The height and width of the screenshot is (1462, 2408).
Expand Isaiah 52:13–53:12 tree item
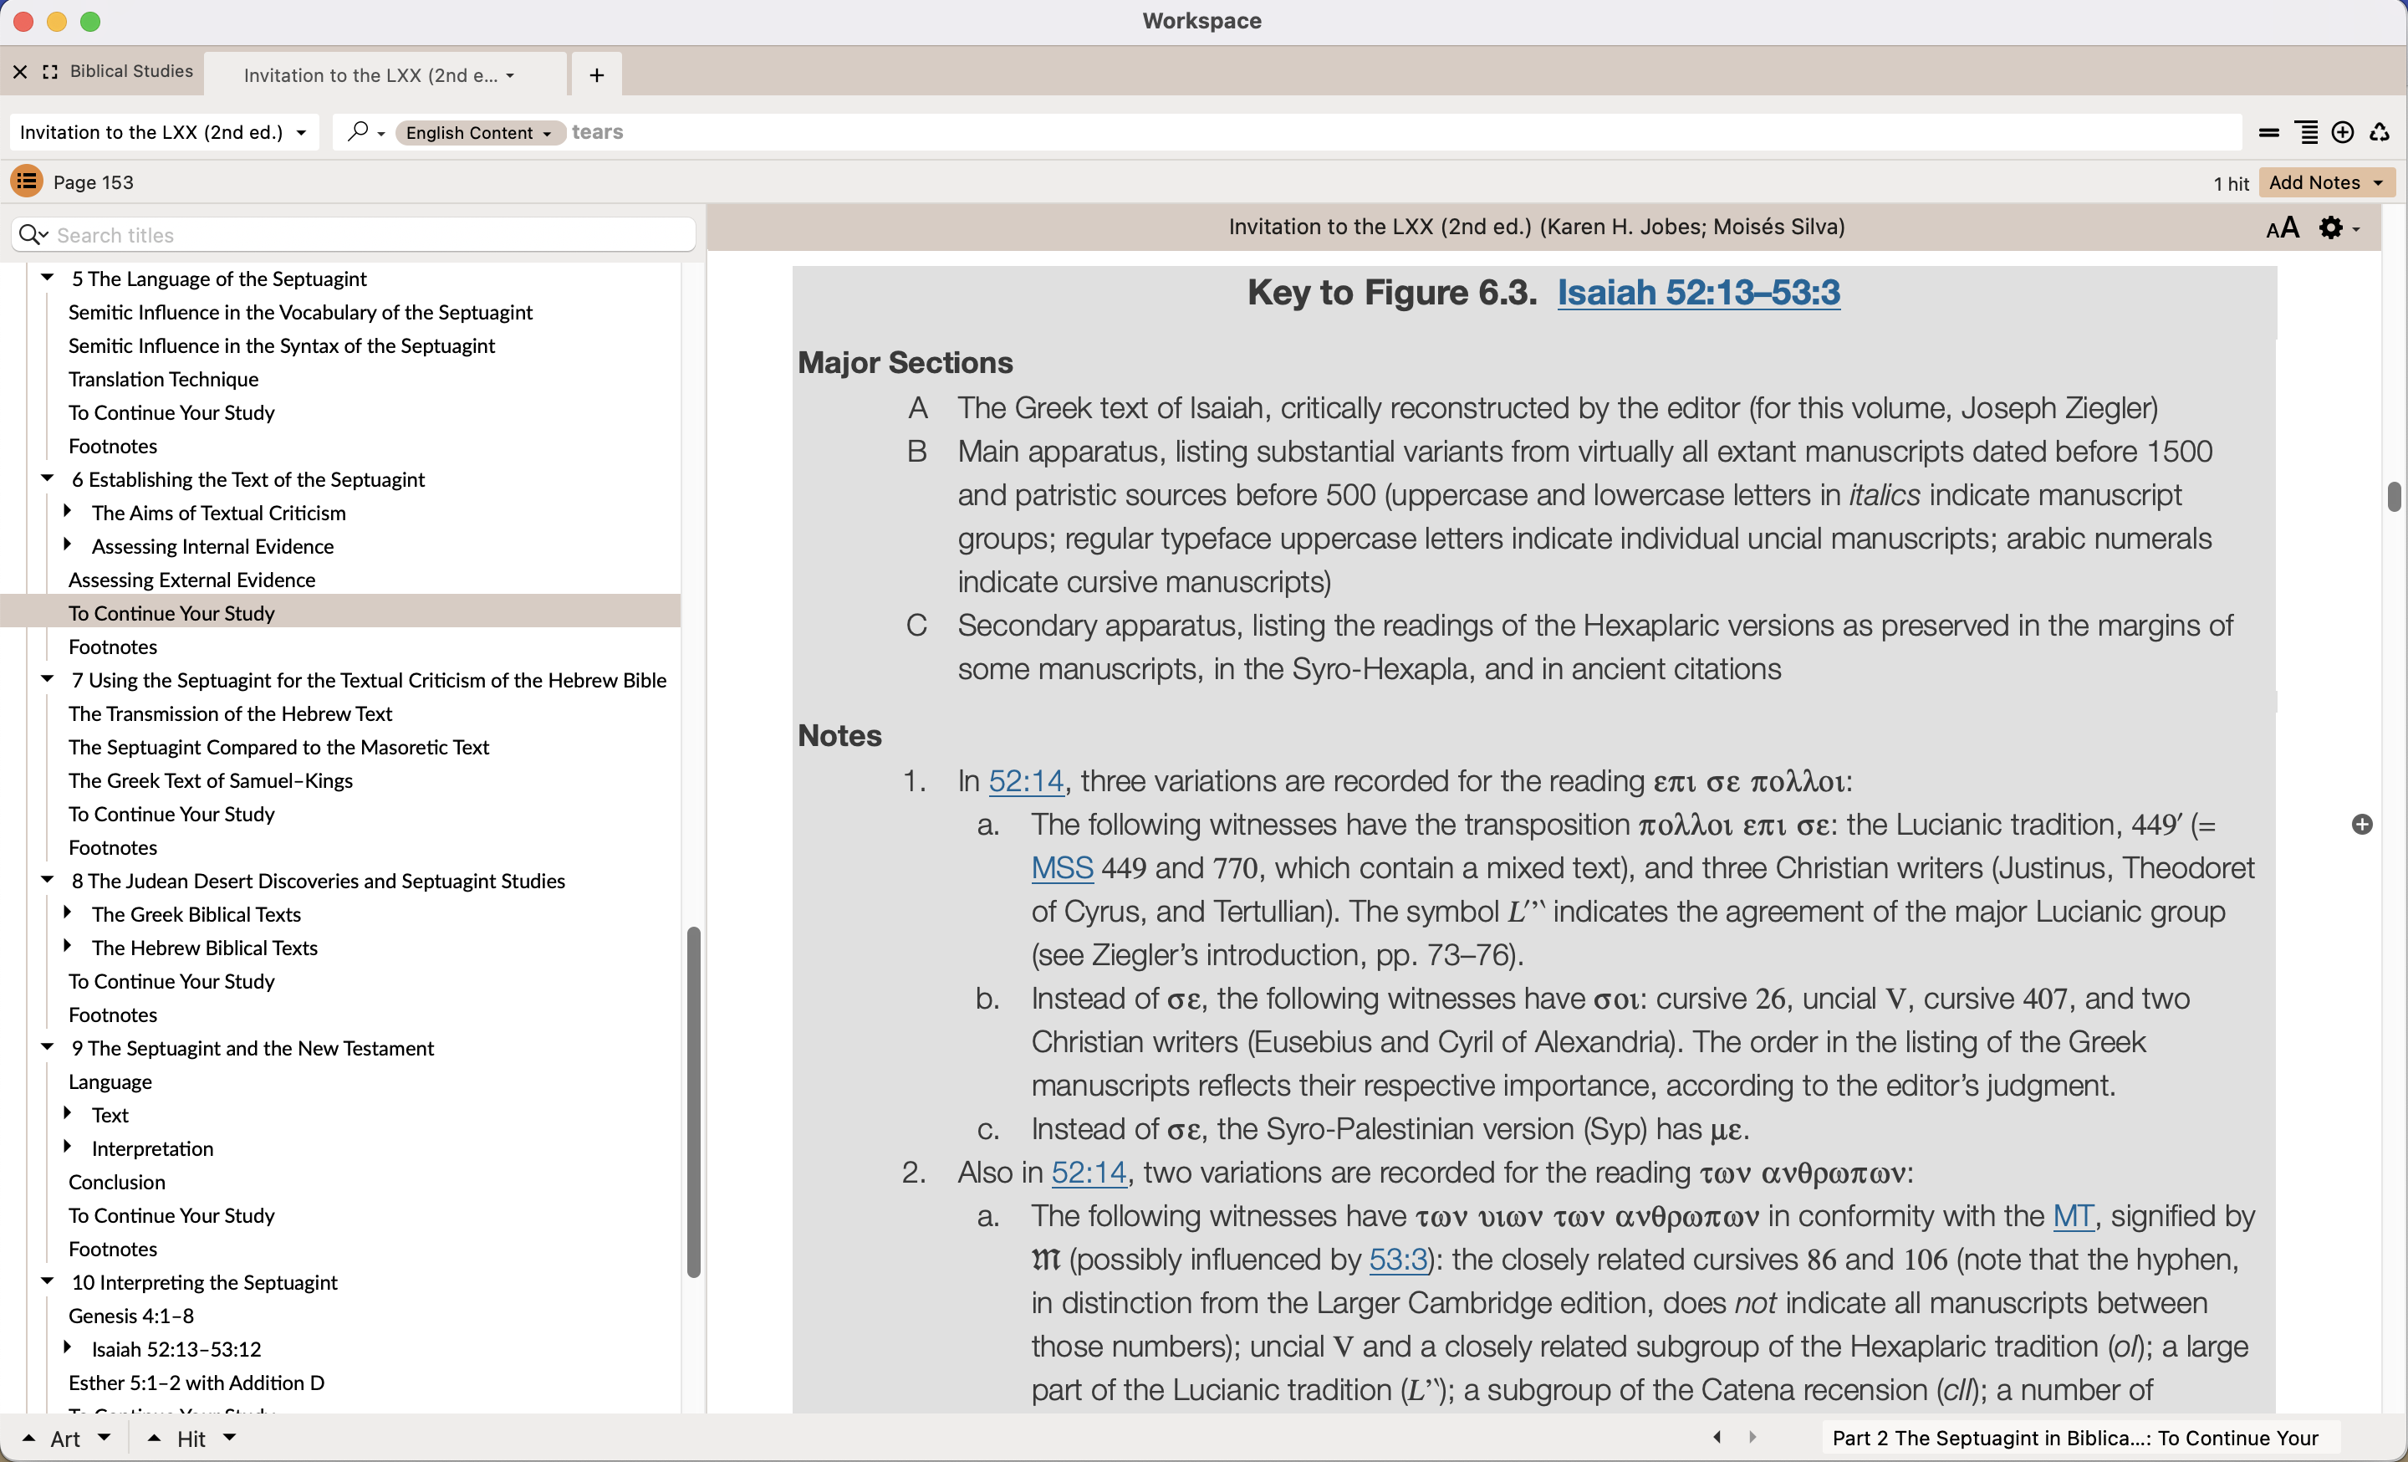click(68, 1347)
